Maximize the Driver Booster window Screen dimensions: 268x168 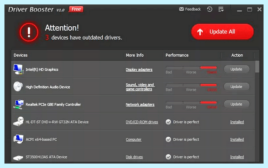250,9
